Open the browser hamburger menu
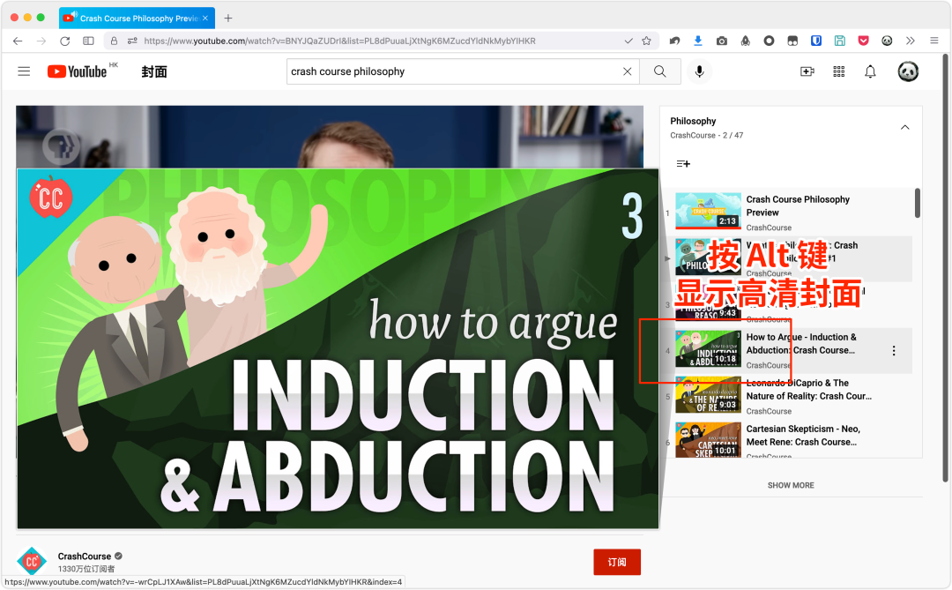952x590 pixels. point(933,41)
